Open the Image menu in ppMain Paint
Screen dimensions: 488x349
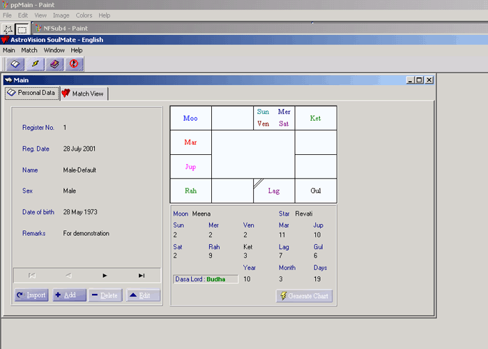61,15
